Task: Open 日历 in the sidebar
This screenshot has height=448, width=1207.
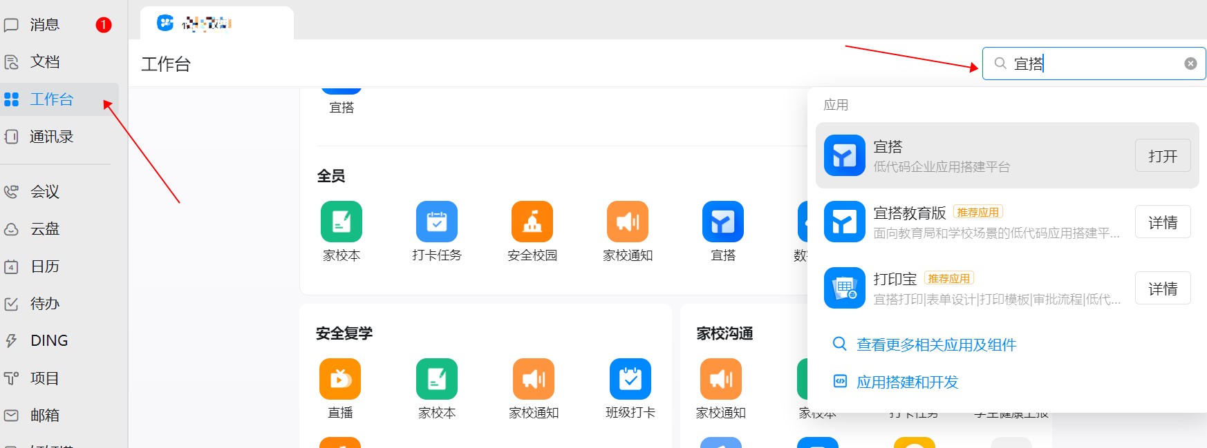Action: [44, 266]
